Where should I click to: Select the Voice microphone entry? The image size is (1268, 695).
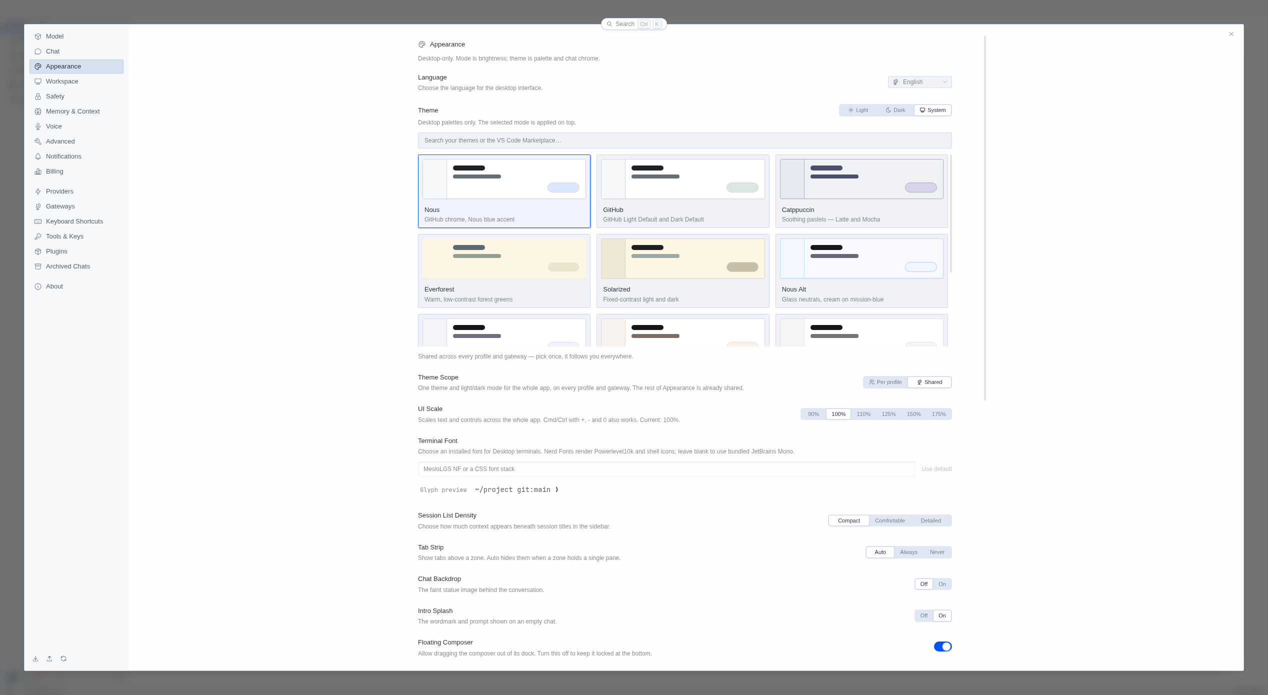point(76,126)
